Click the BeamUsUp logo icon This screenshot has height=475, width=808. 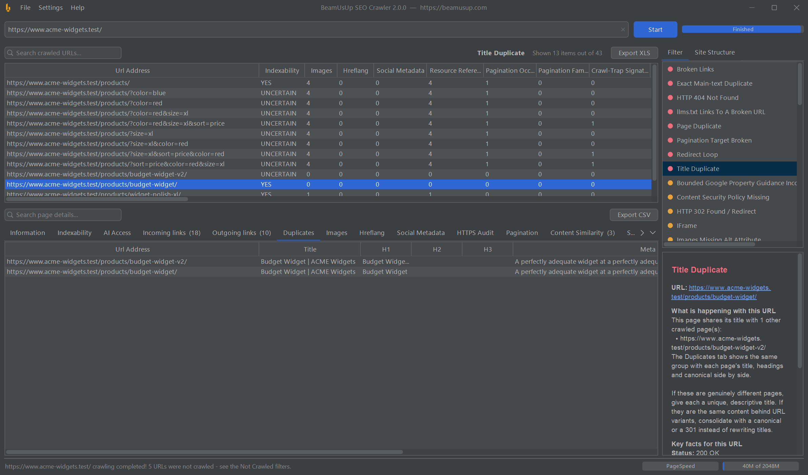coord(8,7)
